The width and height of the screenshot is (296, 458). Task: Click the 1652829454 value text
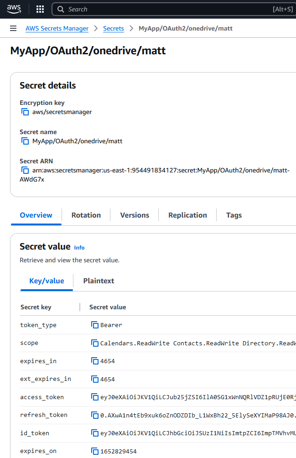click(x=119, y=451)
